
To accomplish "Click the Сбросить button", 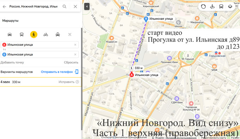I will click(71, 62).
